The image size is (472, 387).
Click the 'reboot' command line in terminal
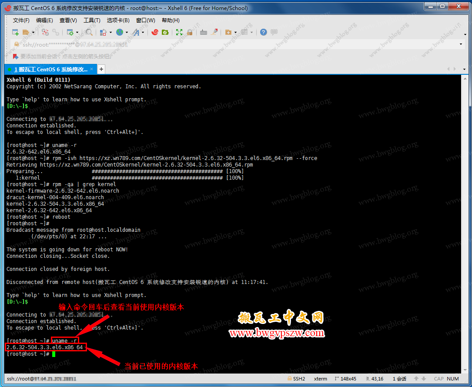38,217
